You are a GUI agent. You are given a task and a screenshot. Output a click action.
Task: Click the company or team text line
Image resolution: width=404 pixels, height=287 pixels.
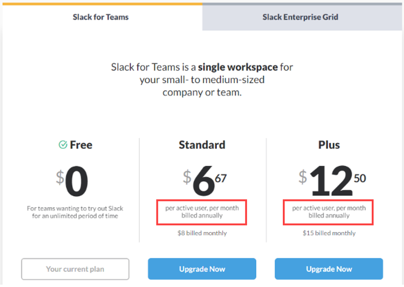point(202,93)
